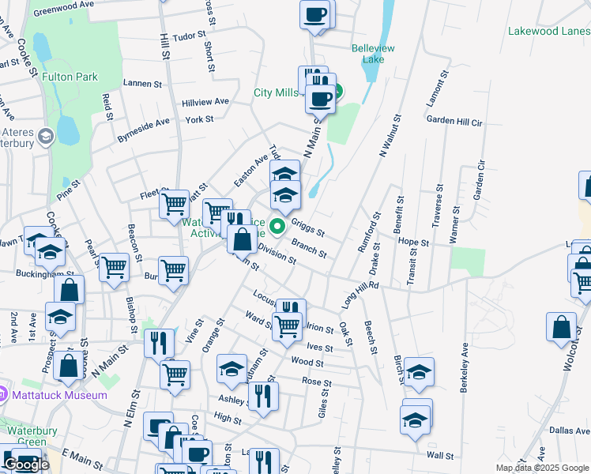Click the shopping bag marker near Wolcott St
Viewport: 591px width, 474px height.
[x=561, y=327]
